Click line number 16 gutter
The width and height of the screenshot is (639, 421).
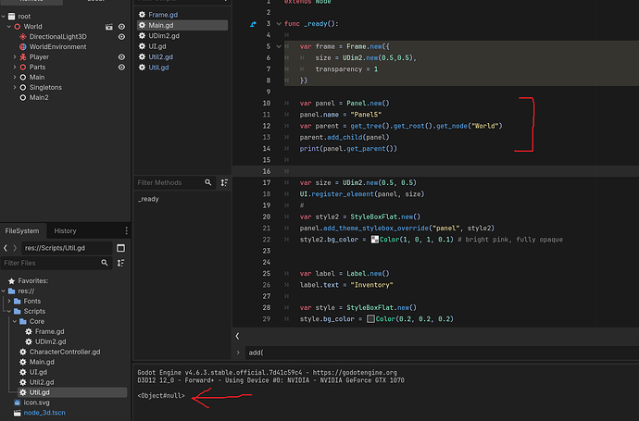click(x=266, y=171)
